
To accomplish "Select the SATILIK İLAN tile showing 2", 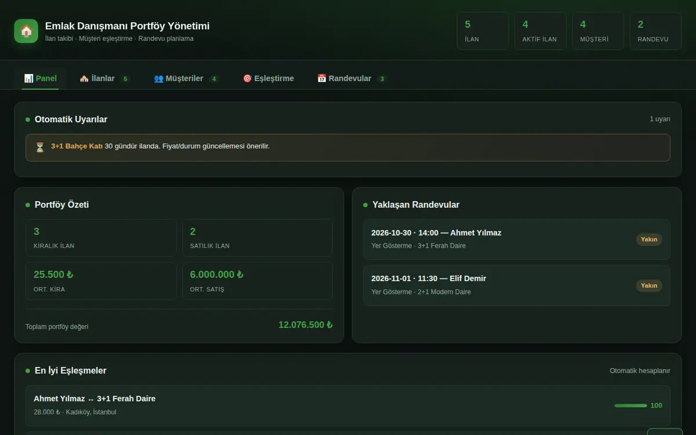I will (x=258, y=238).
